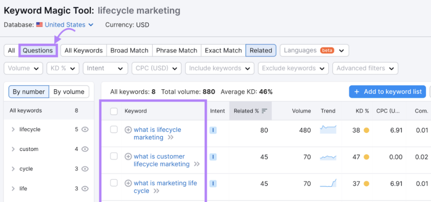The height and width of the screenshot is (202, 431).
Task: Toggle eye icon for custom group
Action: point(85,149)
